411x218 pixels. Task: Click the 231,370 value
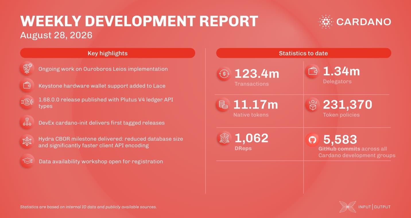[348, 105]
